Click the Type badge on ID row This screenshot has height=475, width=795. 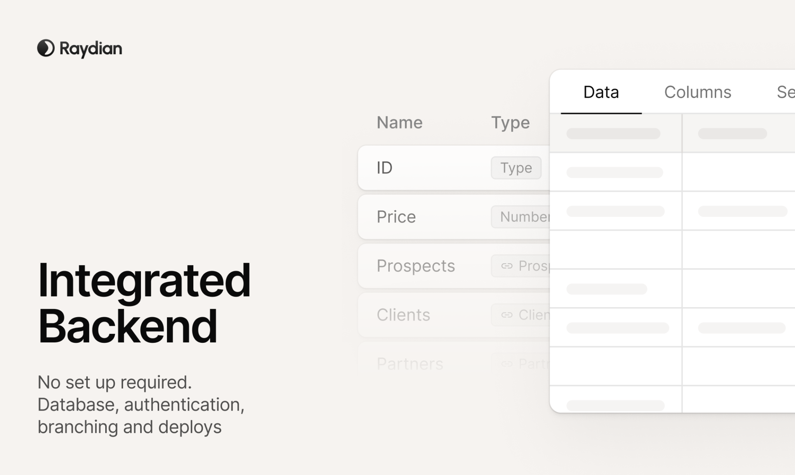[516, 168]
